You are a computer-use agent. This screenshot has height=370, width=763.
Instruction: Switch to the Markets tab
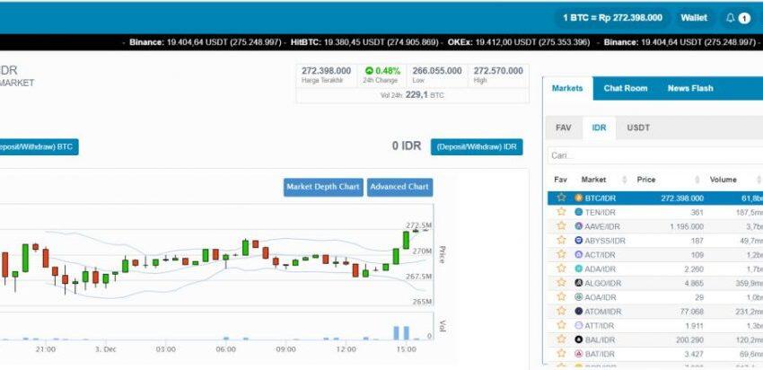[x=567, y=88]
